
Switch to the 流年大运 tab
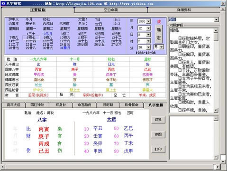[x=14, y=105]
